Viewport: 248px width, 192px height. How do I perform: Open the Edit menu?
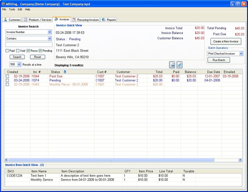click(x=20, y=9)
